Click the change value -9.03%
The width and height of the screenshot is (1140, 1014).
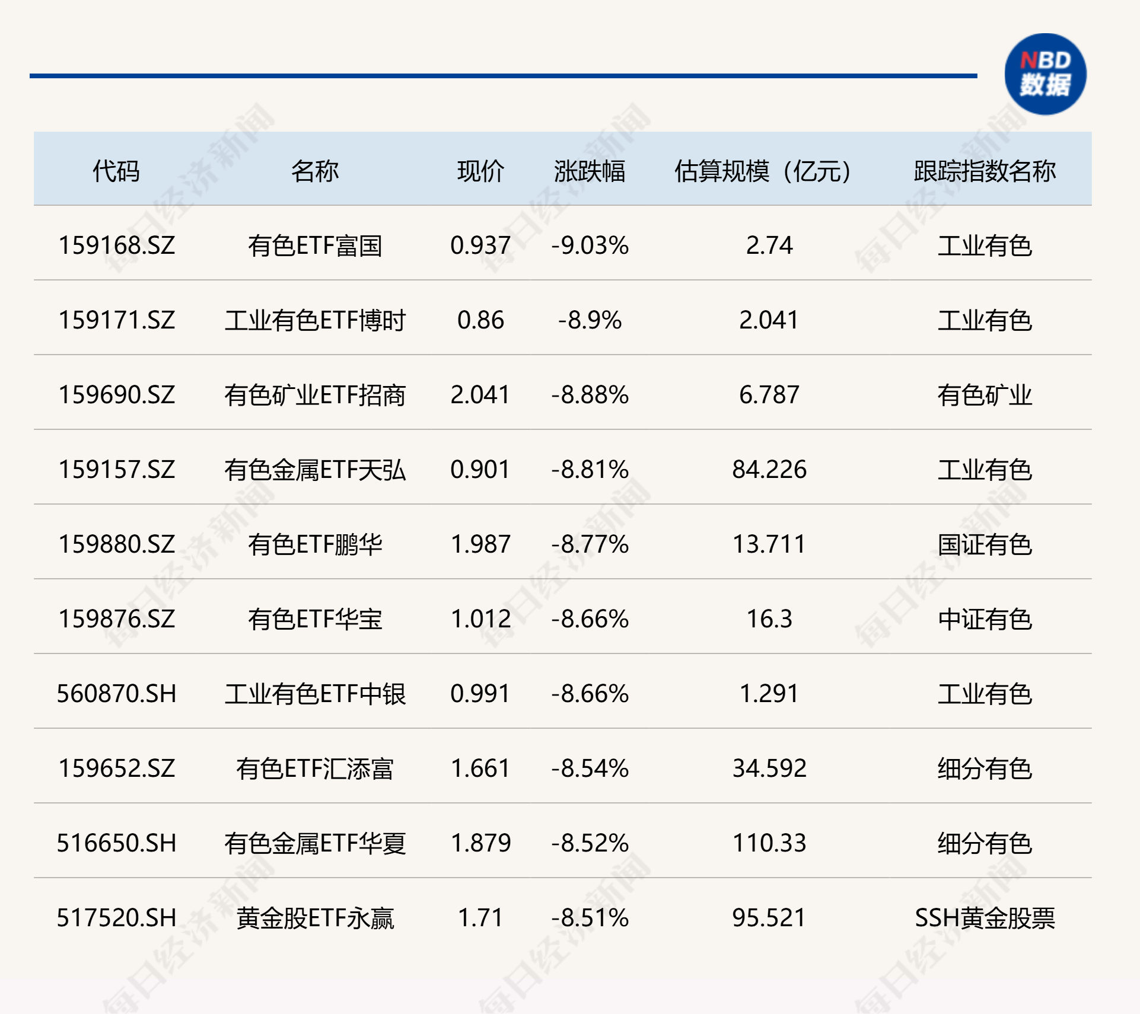(590, 245)
